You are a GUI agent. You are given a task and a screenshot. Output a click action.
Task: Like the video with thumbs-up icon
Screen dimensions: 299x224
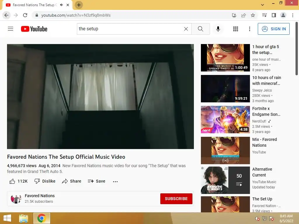point(12,181)
